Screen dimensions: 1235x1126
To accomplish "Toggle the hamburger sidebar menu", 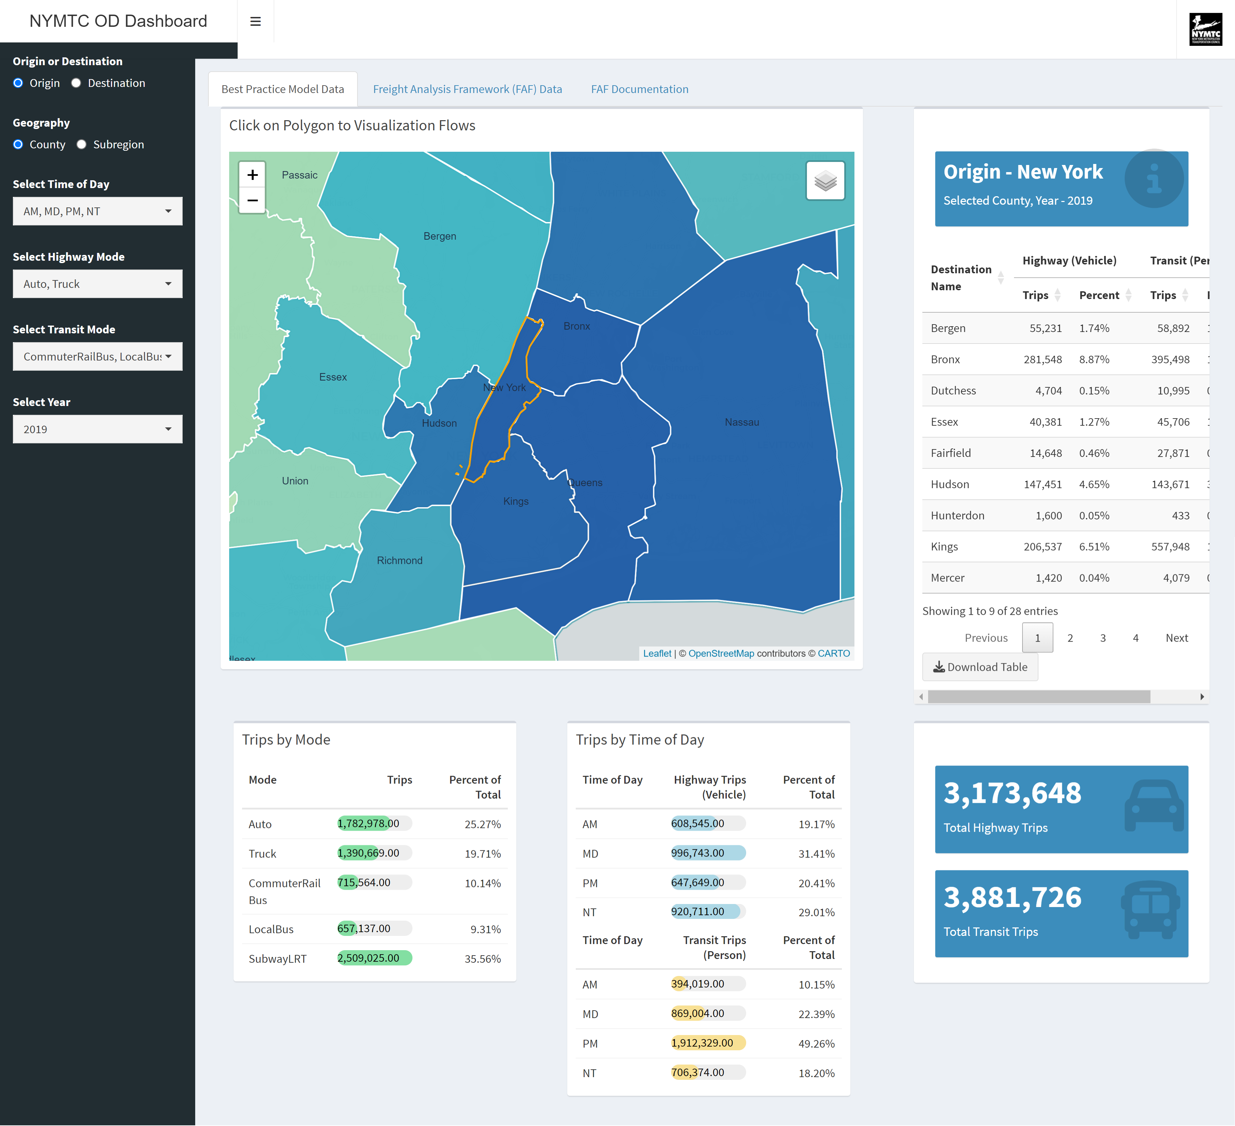I will click(x=256, y=21).
